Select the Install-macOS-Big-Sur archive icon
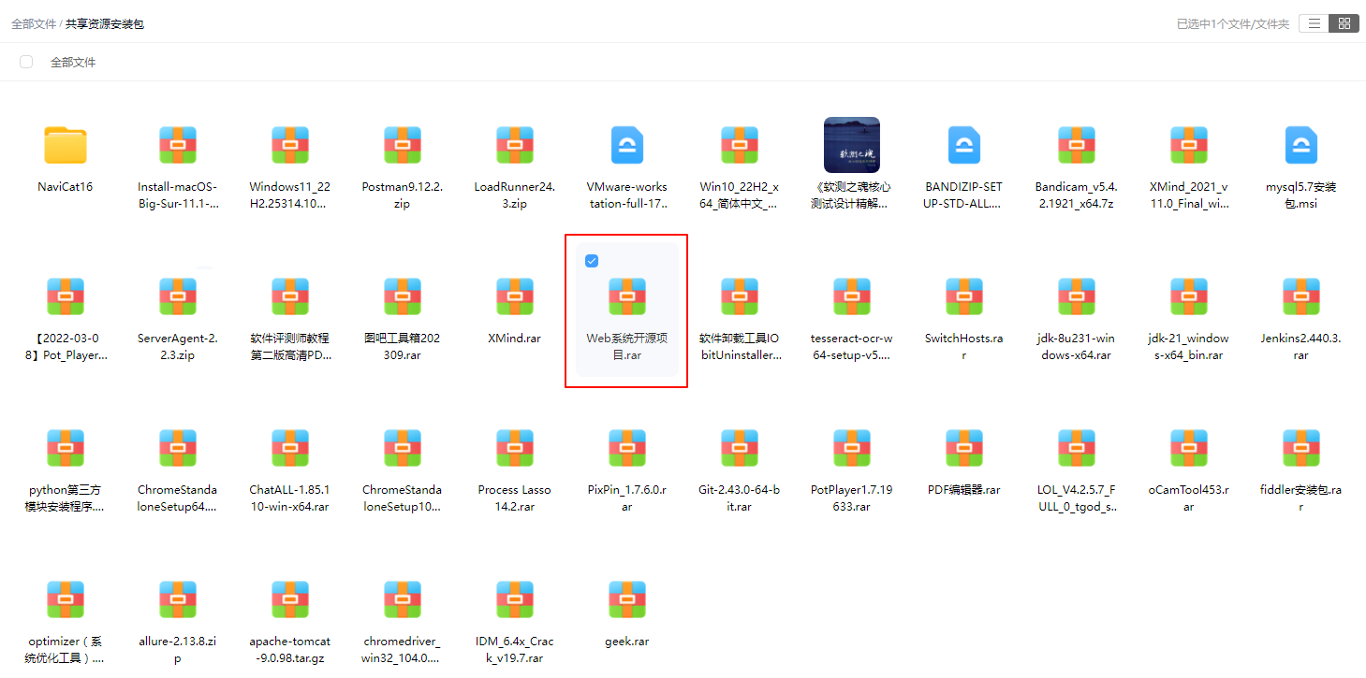The width and height of the screenshot is (1366, 678). click(178, 145)
